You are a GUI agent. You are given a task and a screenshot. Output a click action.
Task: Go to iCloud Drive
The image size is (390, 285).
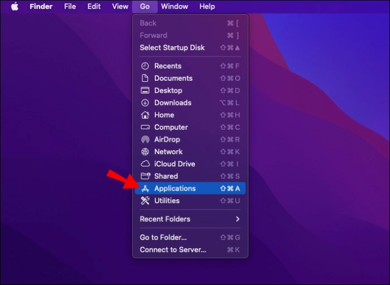coord(190,164)
